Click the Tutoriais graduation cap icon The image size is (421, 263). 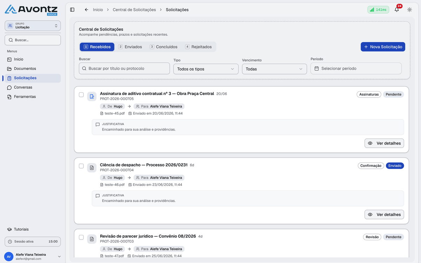9,229
